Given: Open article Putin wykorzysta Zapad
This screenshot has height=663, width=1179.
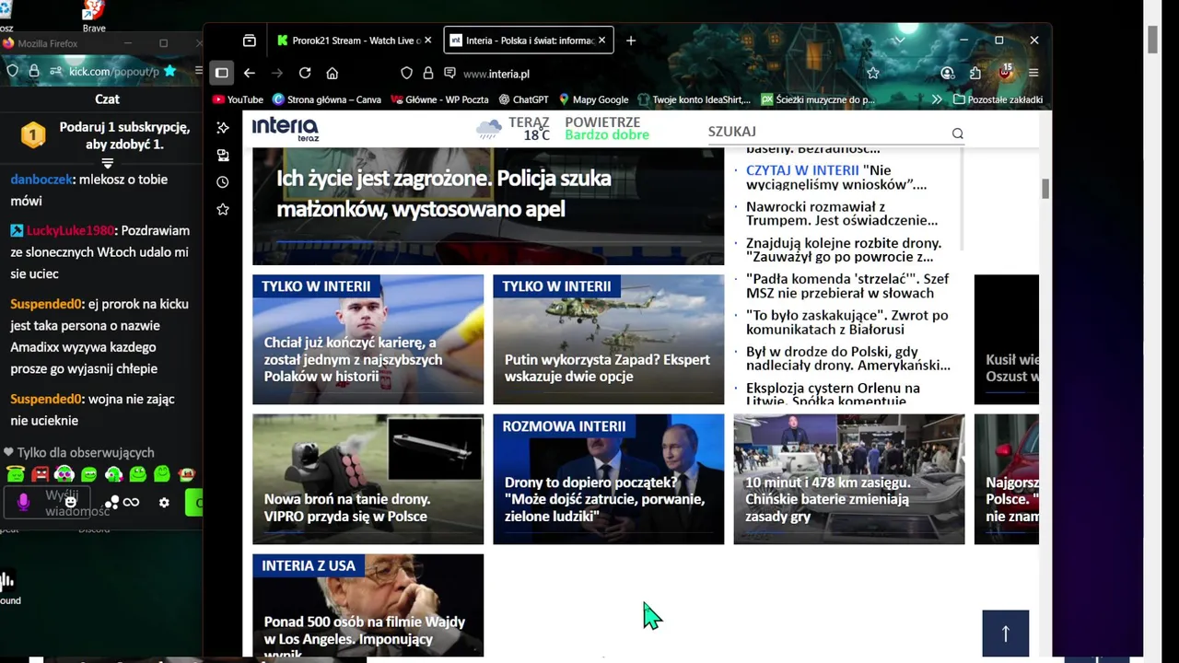Looking at the screenshot, I should [609, 339].
